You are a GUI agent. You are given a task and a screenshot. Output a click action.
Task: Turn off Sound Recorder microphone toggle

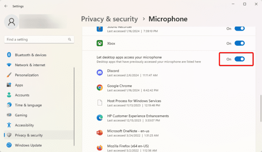239,29
